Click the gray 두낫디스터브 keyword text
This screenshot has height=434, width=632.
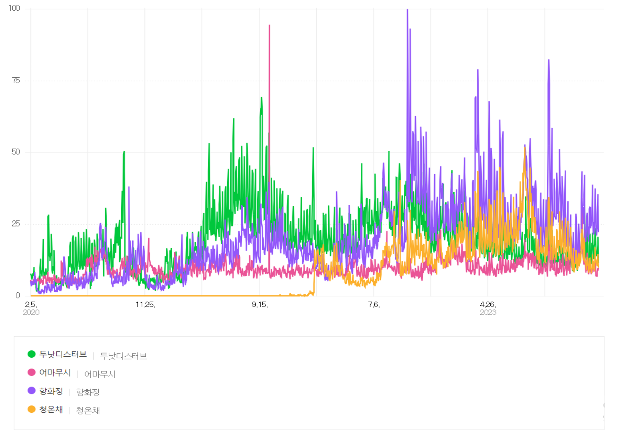click(123, 356)
